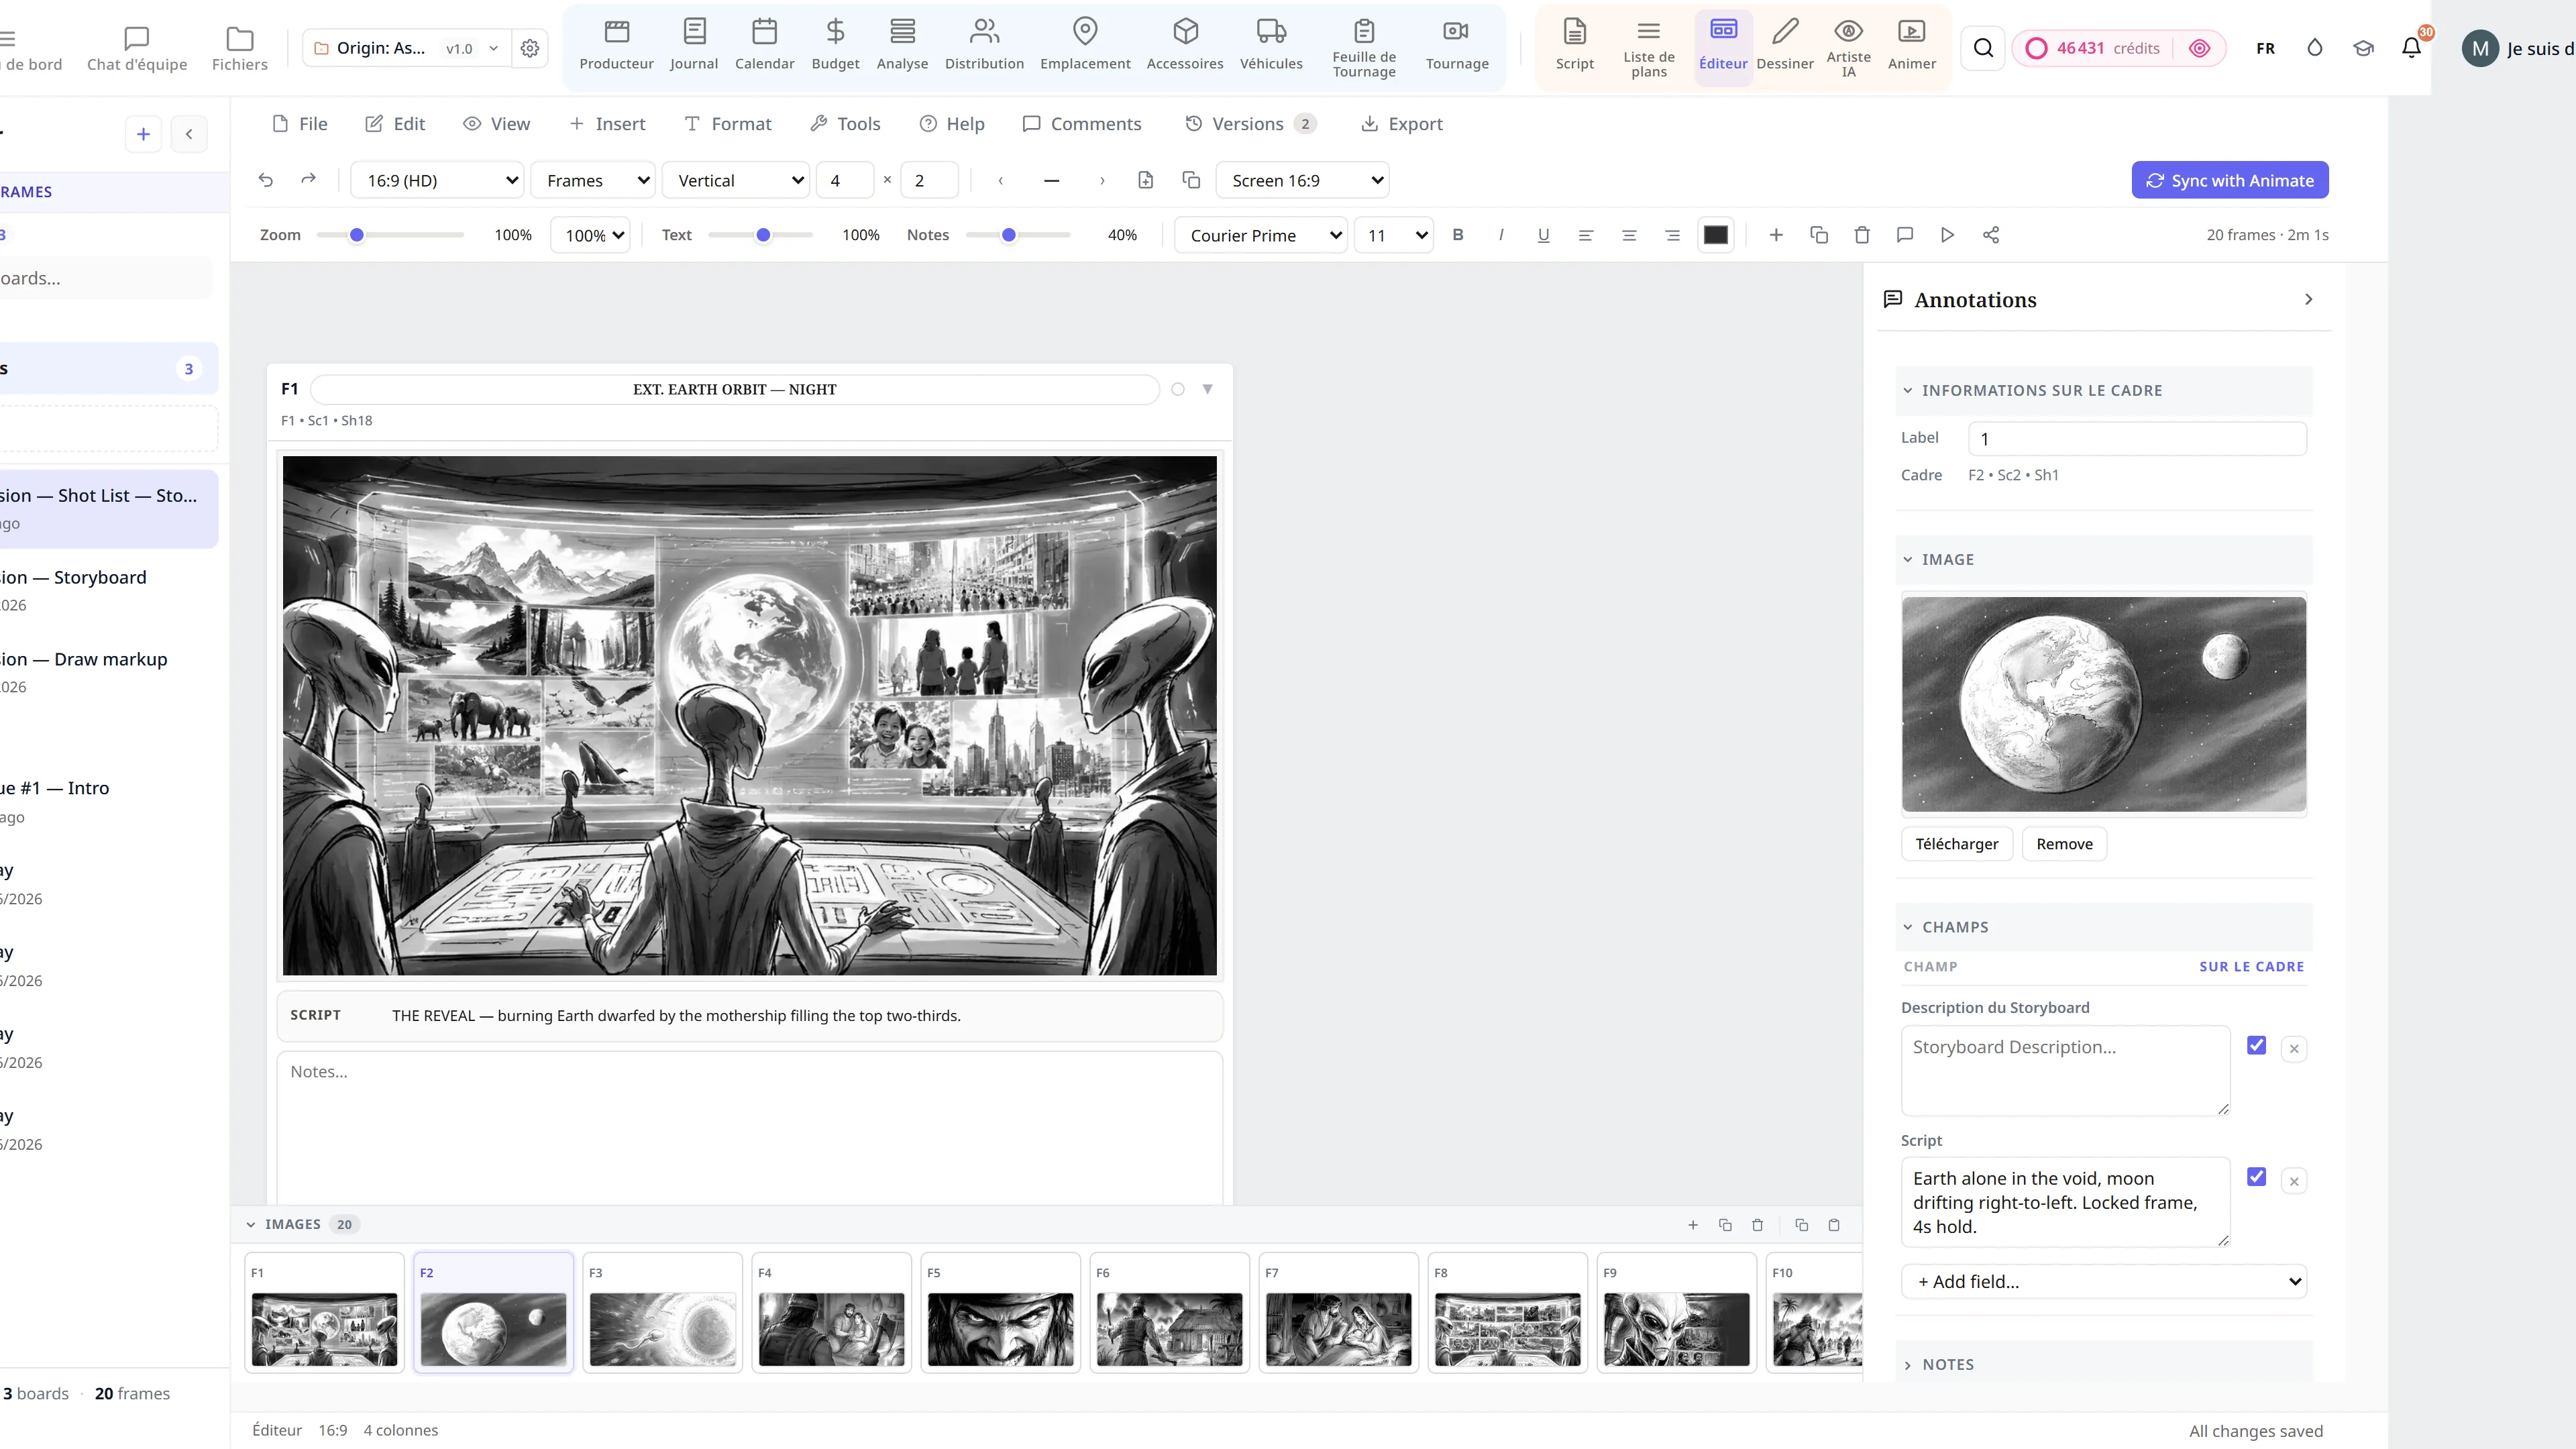Click the comment bubble toolbar icon
Image resolution: width=2576 pixels, height=1449 pixels.
(x=1905, y=235)
